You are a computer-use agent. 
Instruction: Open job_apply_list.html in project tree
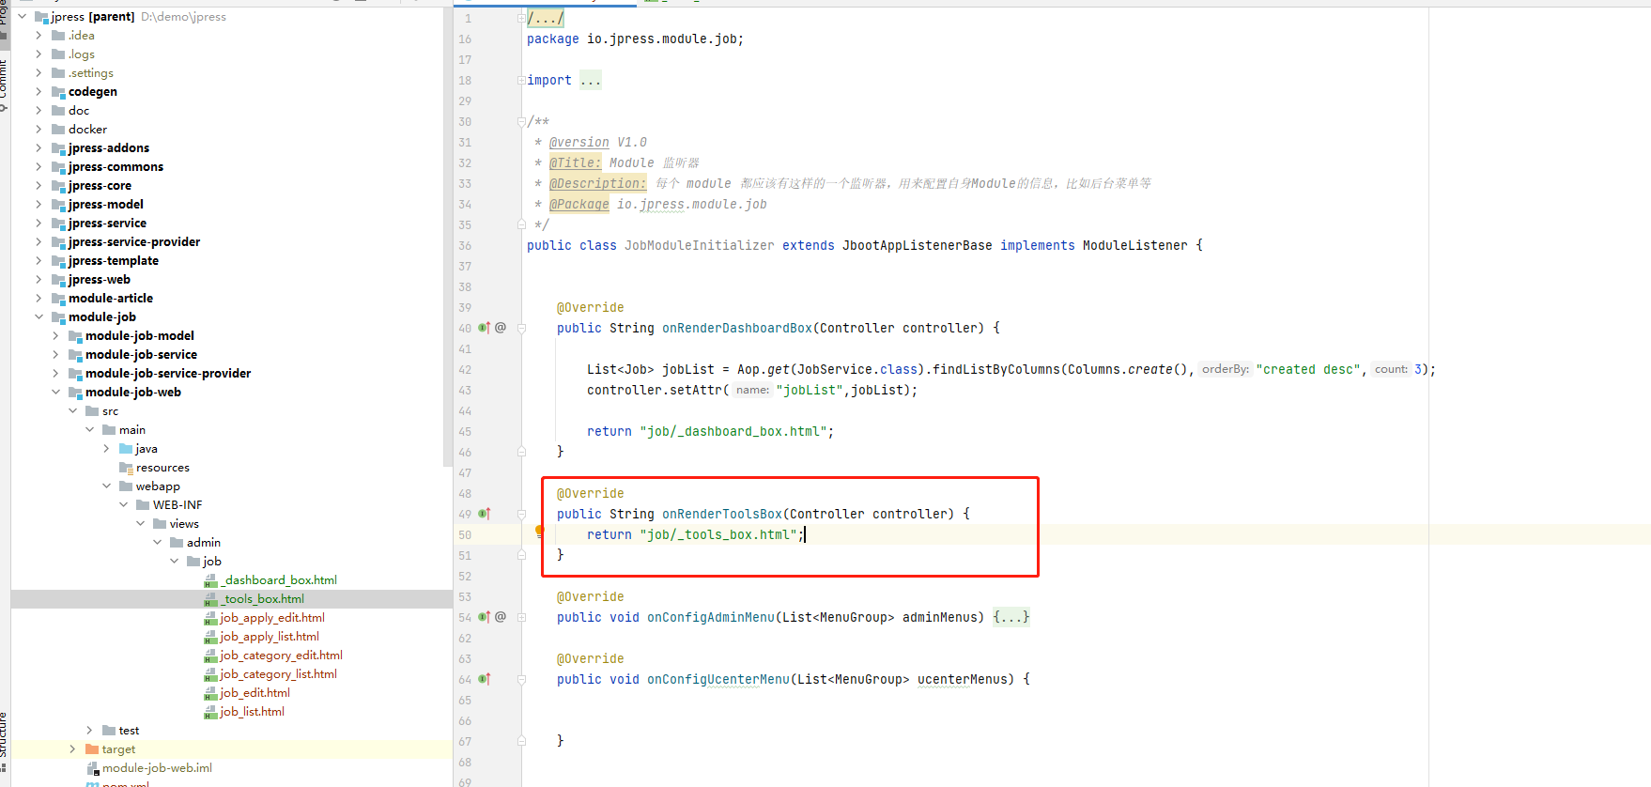269,637
